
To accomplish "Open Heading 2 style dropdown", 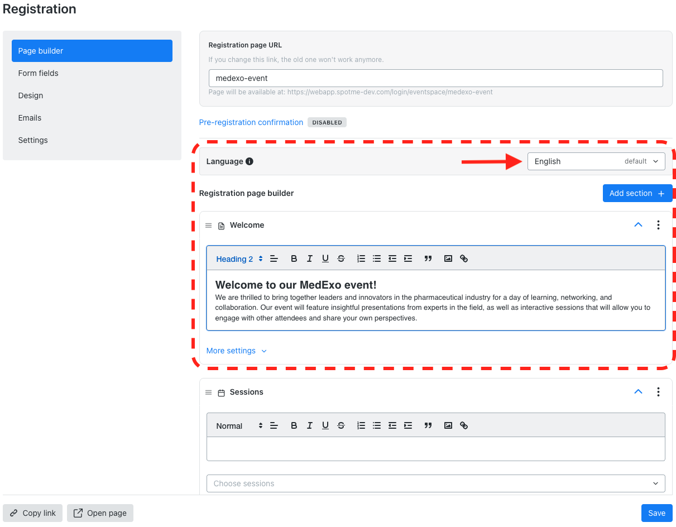I will [239, 259].
